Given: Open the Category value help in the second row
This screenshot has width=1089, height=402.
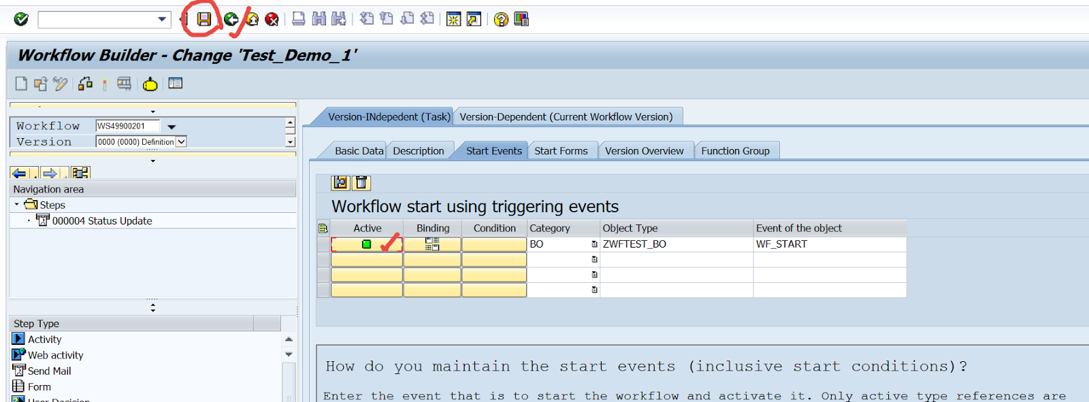Looking at the screenshot, I should (x=594, y=259).
